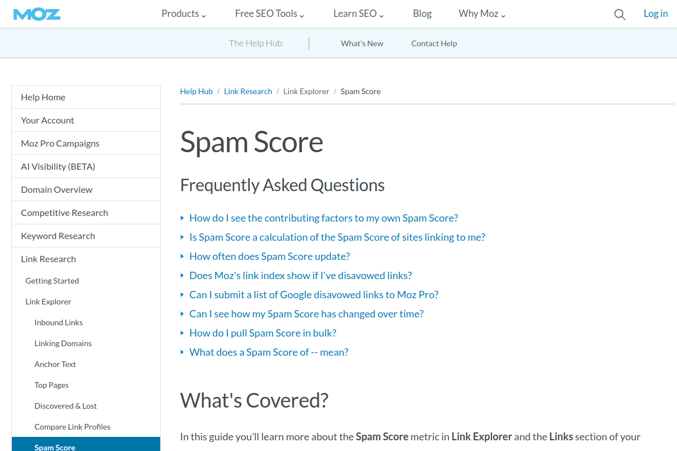
Task: Open the search magnifier icon
Action: [619, 15]
